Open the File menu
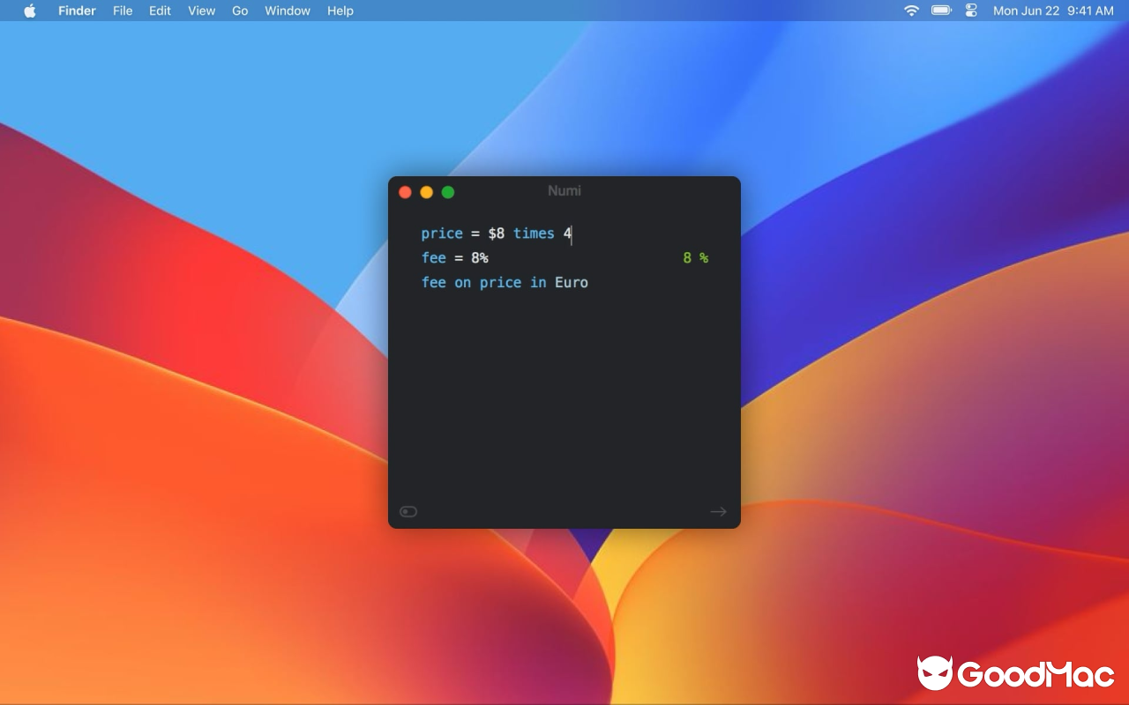 point(123,11)
